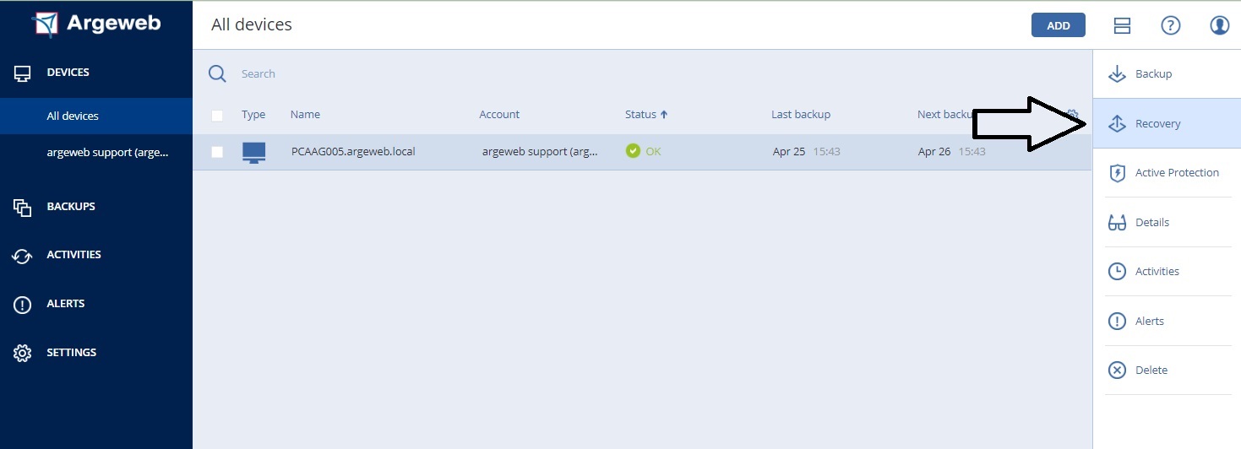1241x449 pixels.
Task: Click the Details glasses icon
Action: coord(1118,223)
